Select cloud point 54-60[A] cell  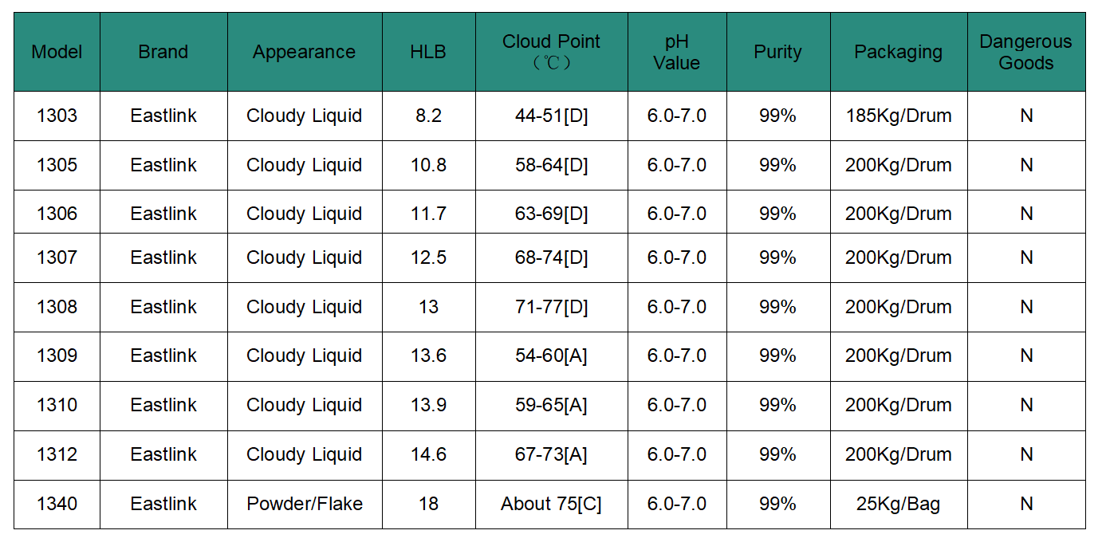tap(551, 355)
